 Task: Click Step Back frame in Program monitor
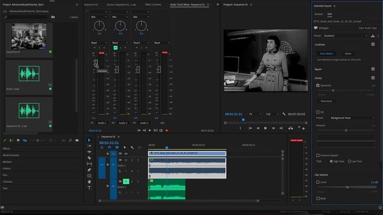click(258, 128)
